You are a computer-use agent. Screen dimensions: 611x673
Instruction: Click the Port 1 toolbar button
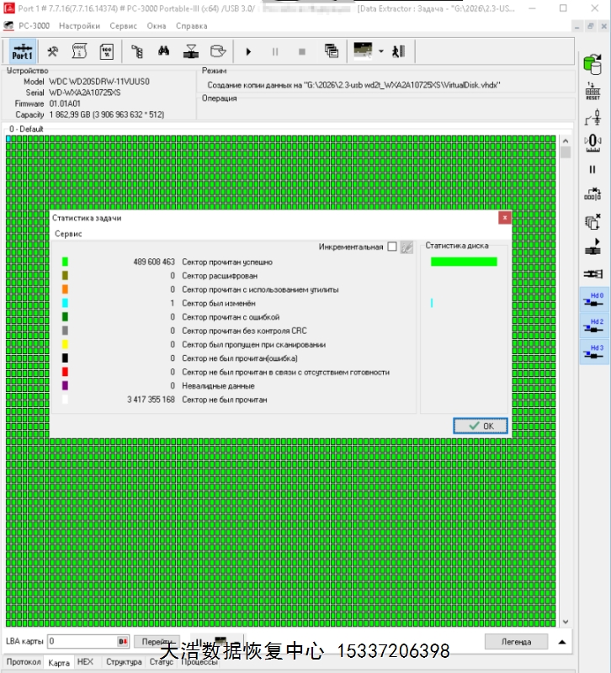click(23, 51)
